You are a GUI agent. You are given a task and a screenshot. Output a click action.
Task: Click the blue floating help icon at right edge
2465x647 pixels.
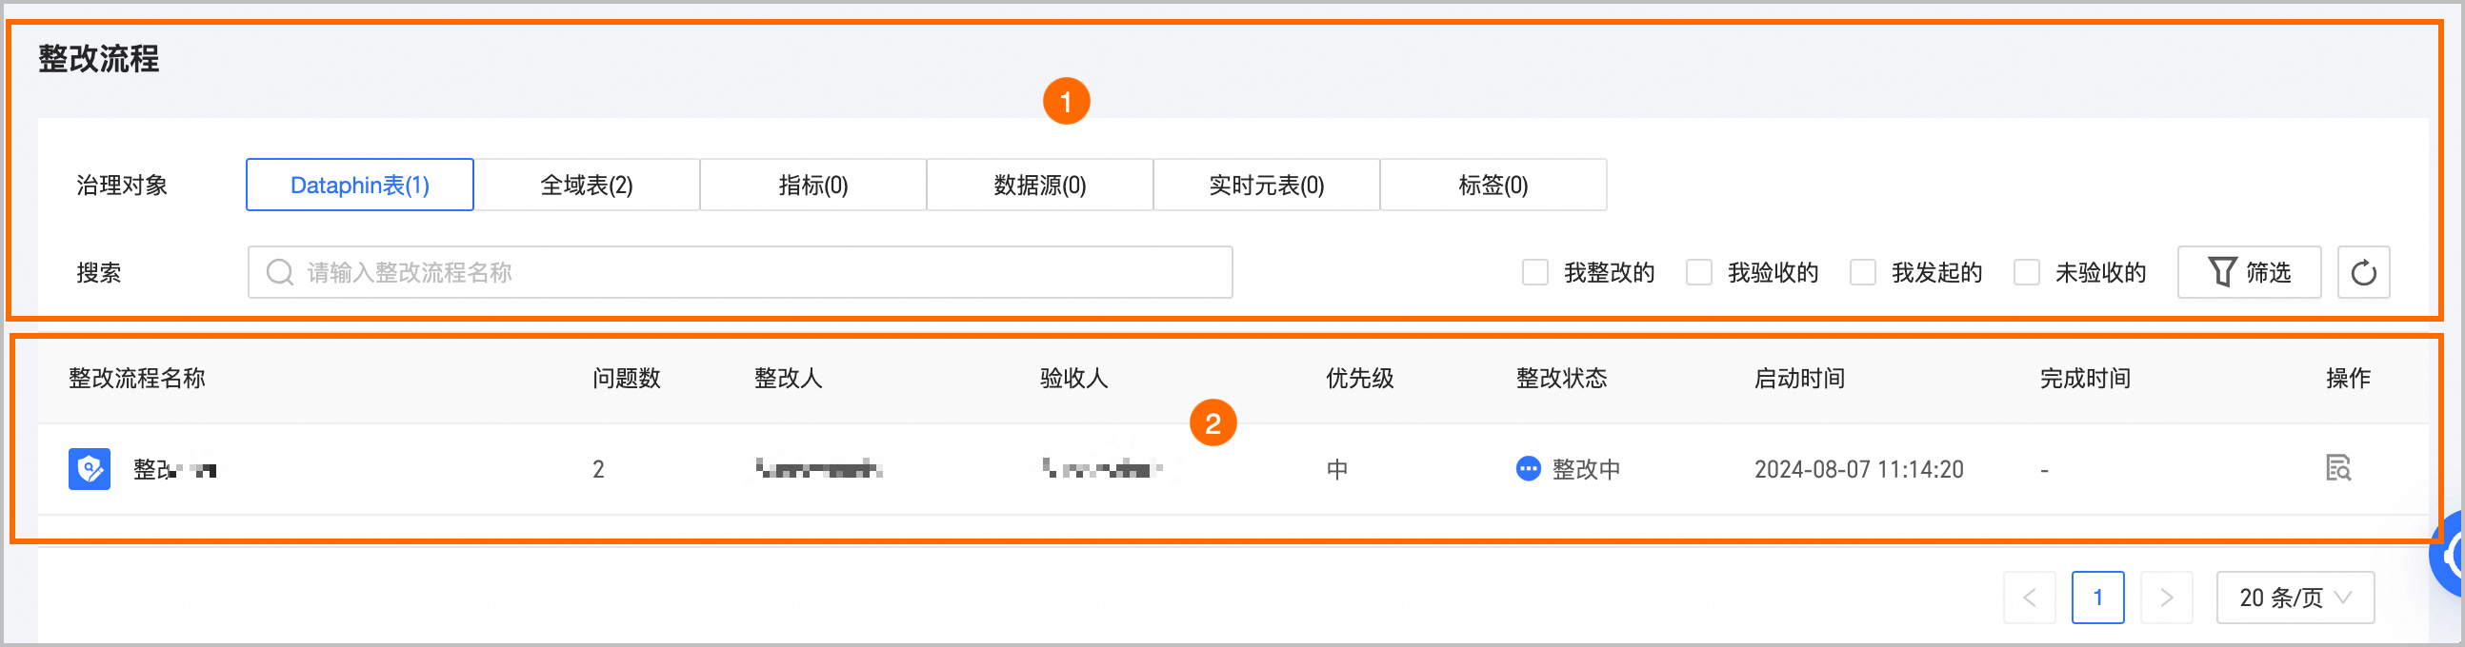(2451, 556)
